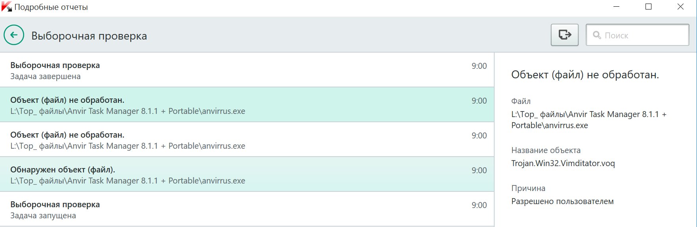The width and height of the screenshot is (697, 227).
Task: Close the Подробные отчеты window
Action: point(680,7)
